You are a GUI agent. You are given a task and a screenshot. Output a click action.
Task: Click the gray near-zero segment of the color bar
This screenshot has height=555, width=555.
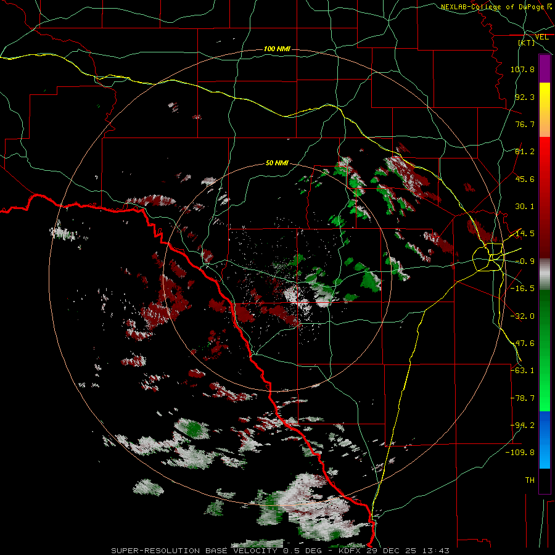pyautogui.click(x=545, y=274)
